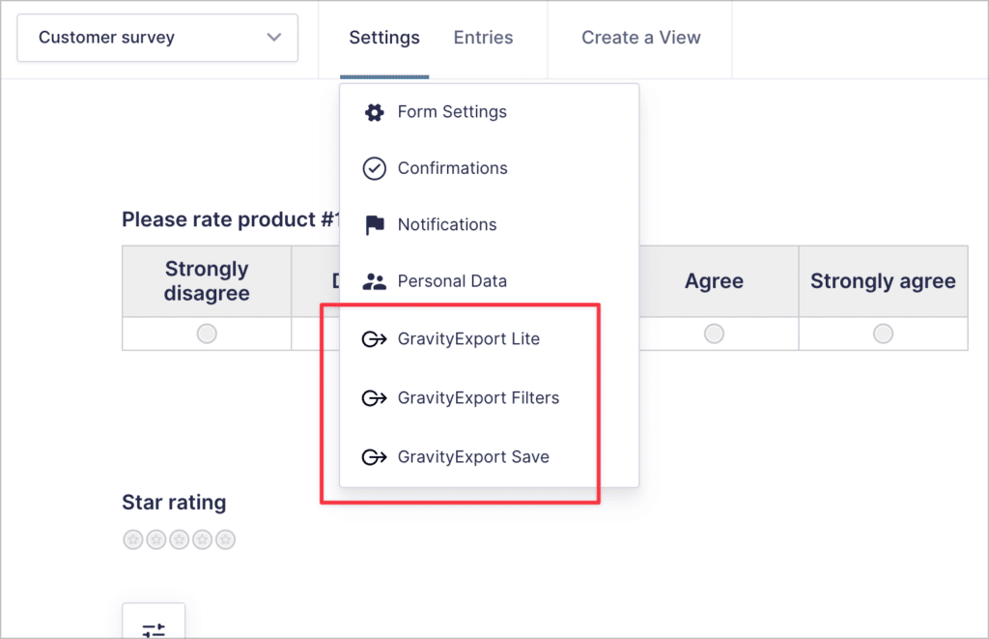Open GravityExport Save settings
The width and height of the screenshot is (989, 639).
(473, 456)
